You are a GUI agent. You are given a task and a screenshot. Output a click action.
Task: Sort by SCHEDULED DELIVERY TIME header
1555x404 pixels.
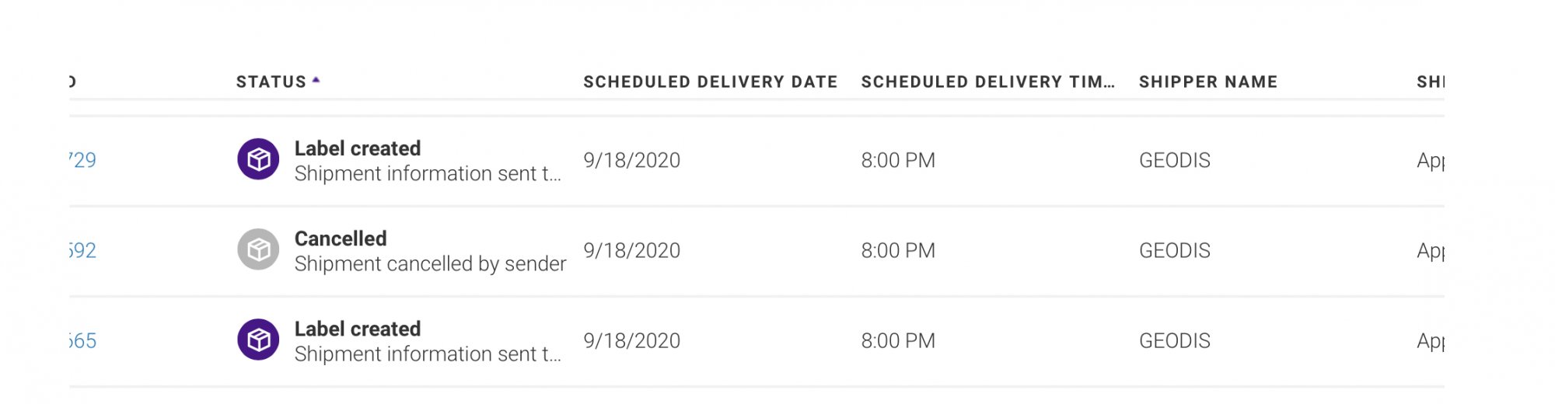tap(988, 82)
